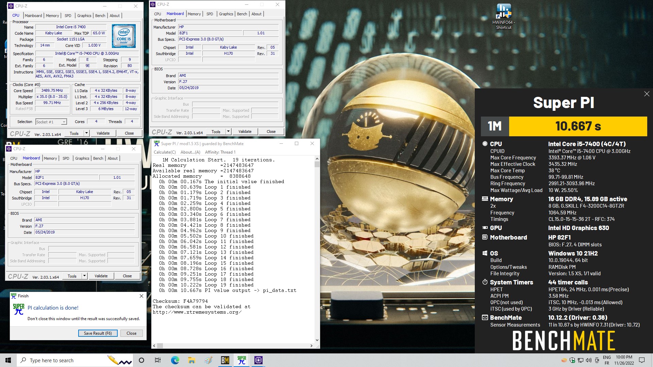This screenshot has width=653, height=367.
Task: Click the orange disk tray icon
Action: 564,360
